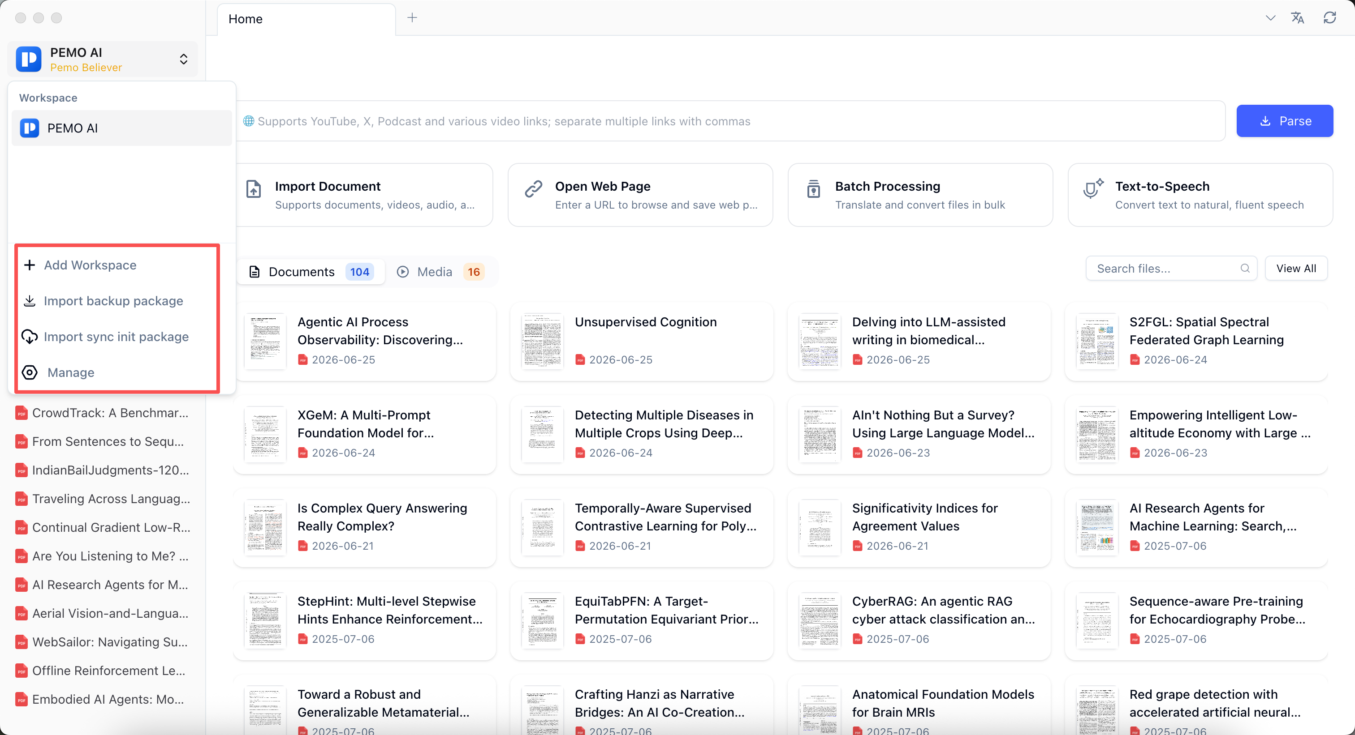This screenshot has width=1355, height=735.
Task: Click the refresh sync icon
Action: [1330, 18]
